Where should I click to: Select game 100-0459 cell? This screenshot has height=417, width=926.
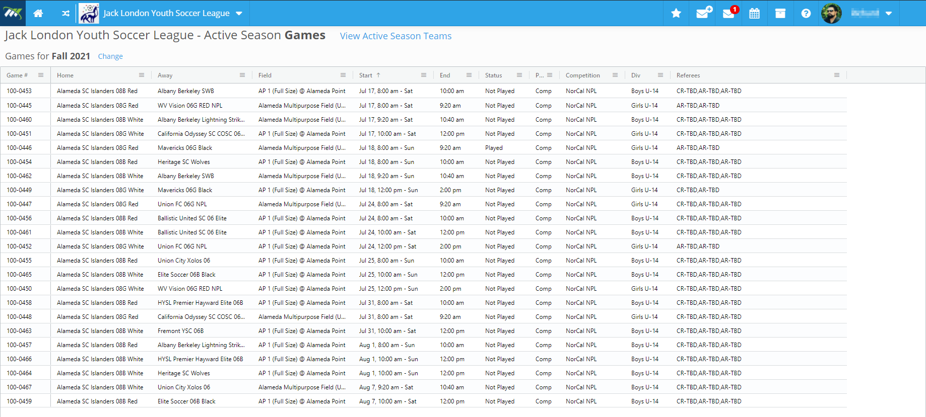click(19, 401)
